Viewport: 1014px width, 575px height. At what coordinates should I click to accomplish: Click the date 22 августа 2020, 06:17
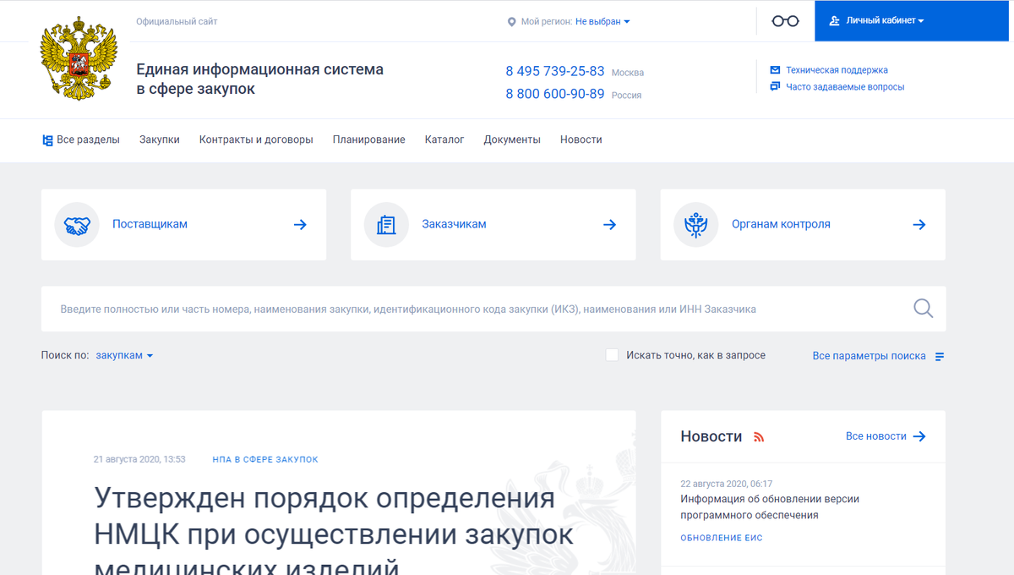[x=727, y=484]
